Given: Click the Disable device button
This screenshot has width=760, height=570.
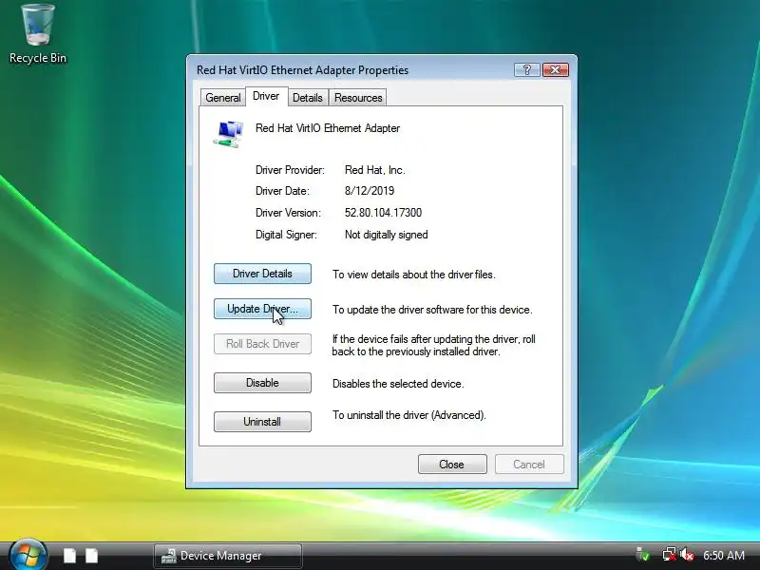Looking at the screenshot, I should 262,383.
